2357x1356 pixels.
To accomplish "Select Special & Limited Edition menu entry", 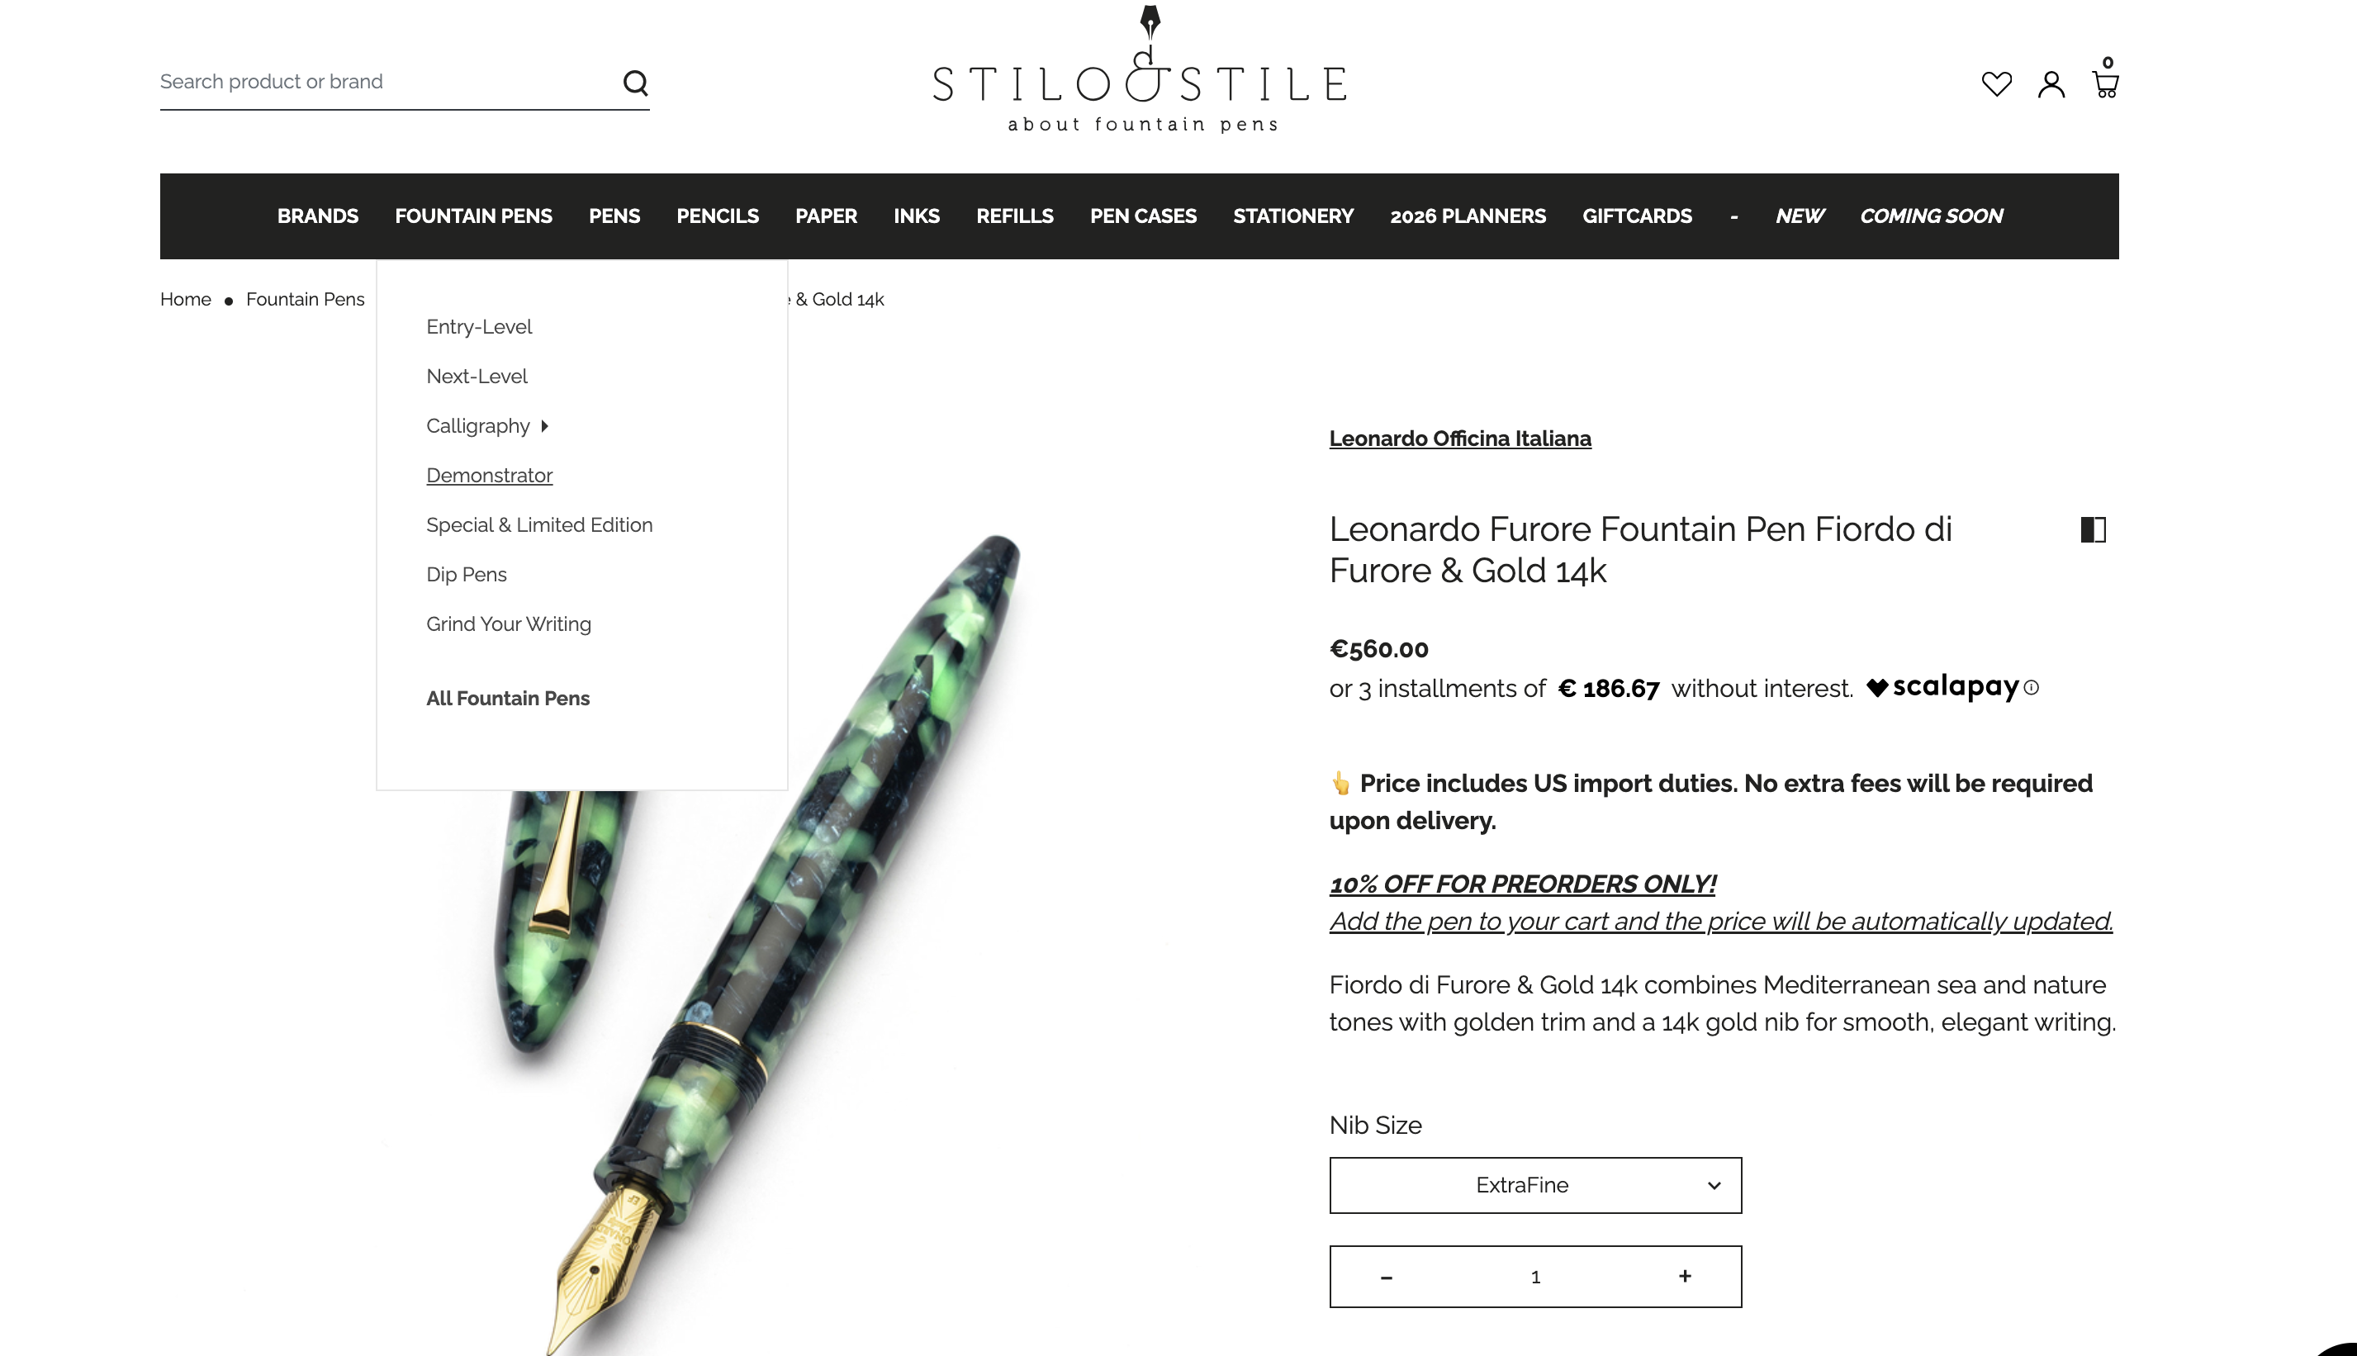I will pos(539,524).
